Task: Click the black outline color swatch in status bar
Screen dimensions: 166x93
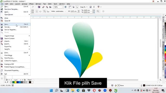Action: pos(144,86)
